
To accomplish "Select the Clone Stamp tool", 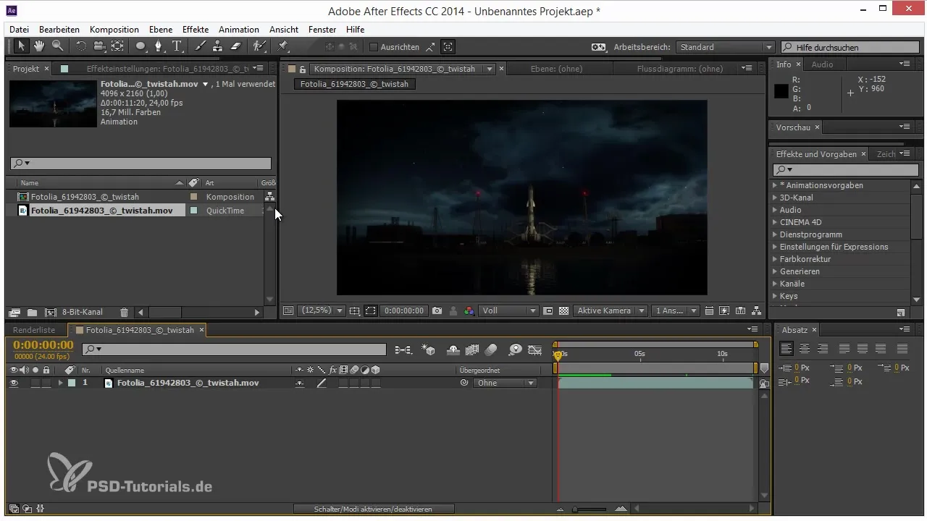I will click(217, 46).
